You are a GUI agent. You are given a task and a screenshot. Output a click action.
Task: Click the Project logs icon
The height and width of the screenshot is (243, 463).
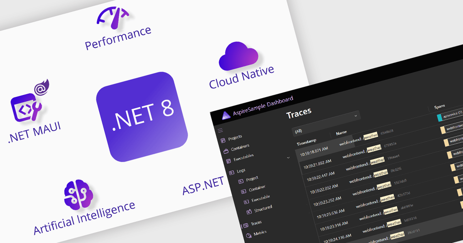pos(241,181)
